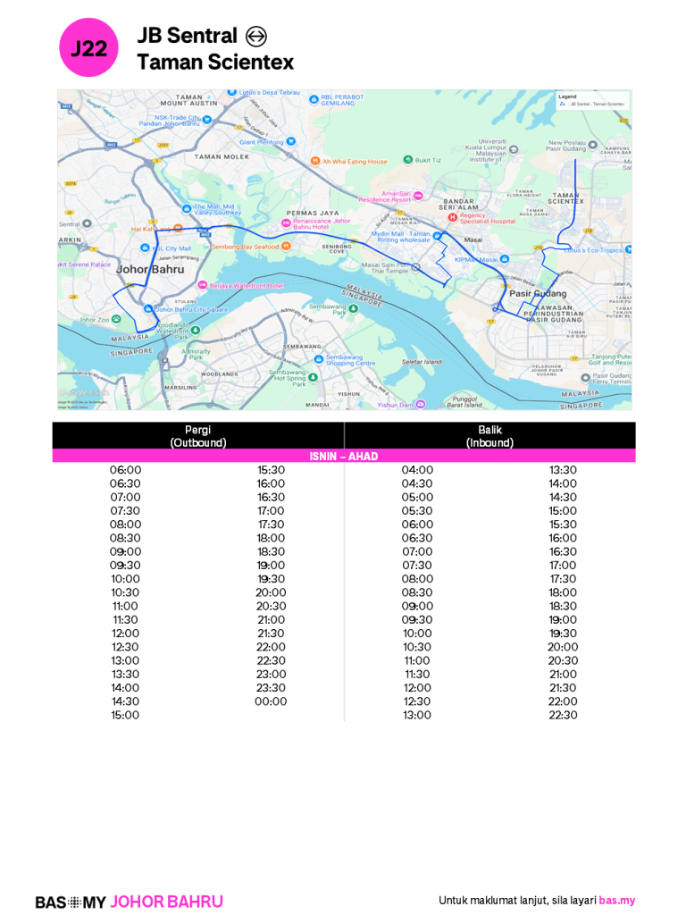
Task: Select the Johor Zoo map marker
Action: (115, 319)
